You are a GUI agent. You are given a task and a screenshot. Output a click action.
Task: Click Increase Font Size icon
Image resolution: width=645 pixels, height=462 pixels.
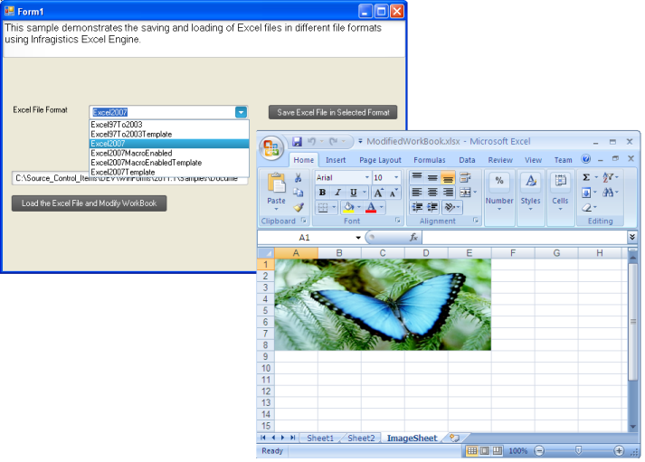[x=378, y=193]
